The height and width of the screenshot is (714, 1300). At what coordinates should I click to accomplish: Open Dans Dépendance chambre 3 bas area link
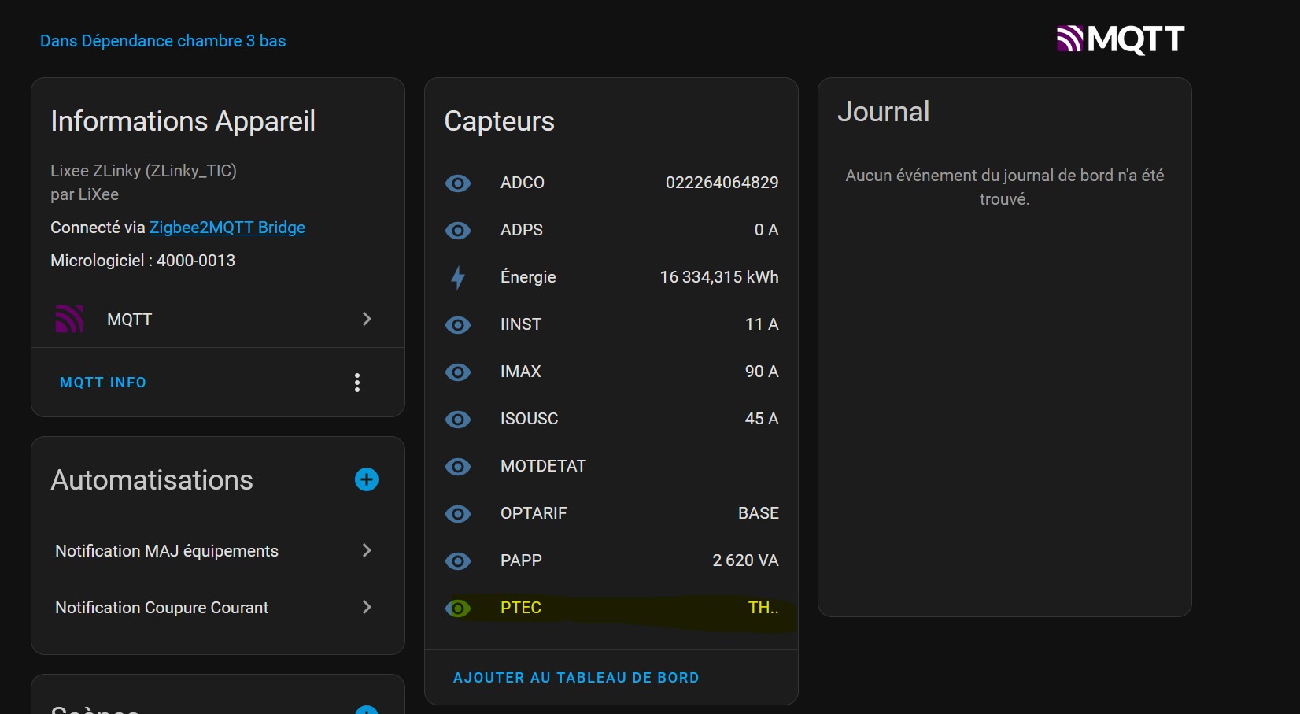coord(163,41)
